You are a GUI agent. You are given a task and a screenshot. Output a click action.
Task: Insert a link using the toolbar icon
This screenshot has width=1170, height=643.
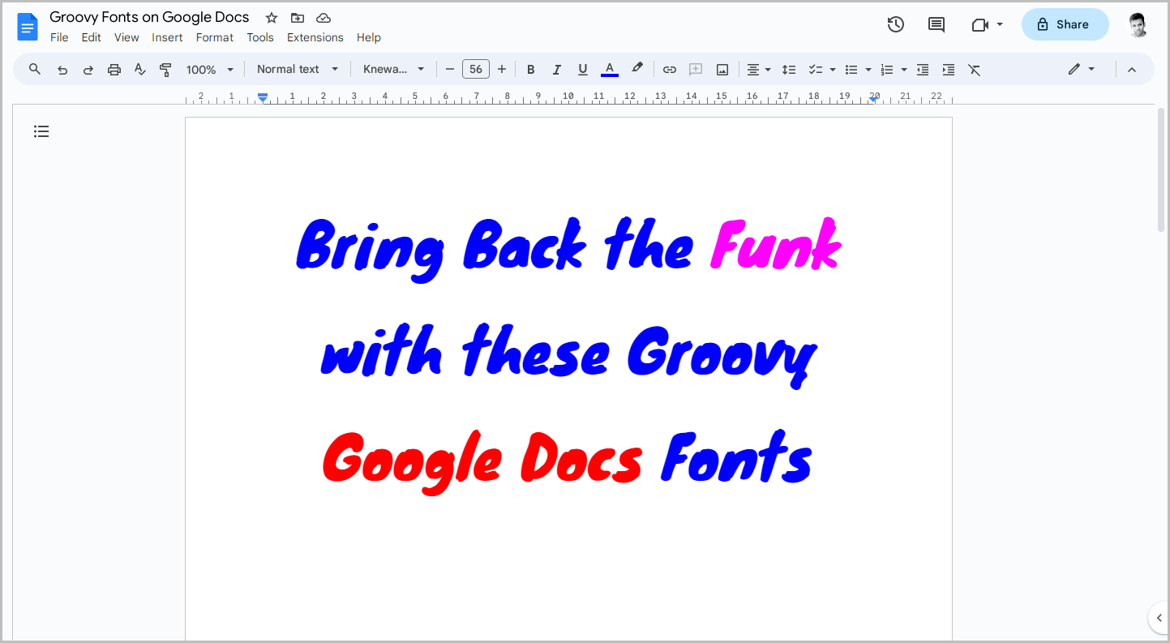(x=670, y=69)
